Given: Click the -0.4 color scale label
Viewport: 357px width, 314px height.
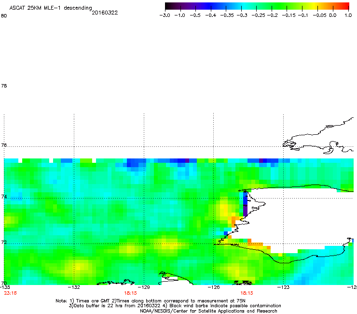Looking at the screenshot, I should (x=211, y=15).
